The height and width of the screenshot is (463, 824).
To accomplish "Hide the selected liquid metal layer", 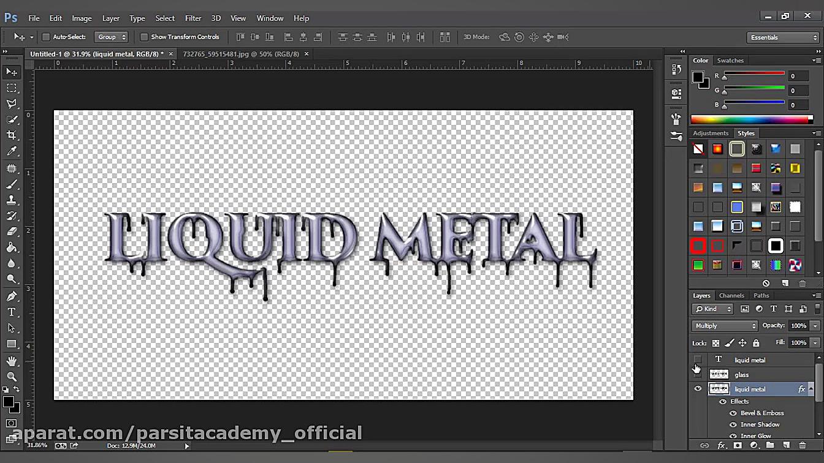I will tap(698, 389).
